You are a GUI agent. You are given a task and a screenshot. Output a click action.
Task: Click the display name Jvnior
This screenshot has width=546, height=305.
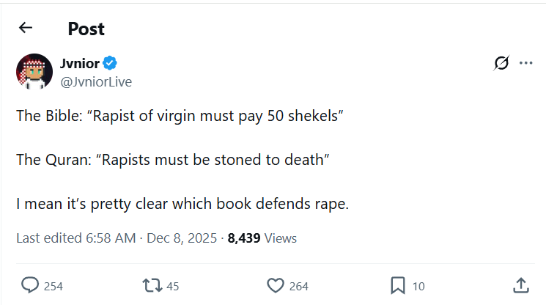point(79,63)
